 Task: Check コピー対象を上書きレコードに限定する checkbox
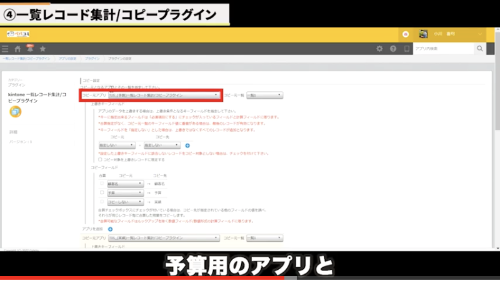[101, 159]
